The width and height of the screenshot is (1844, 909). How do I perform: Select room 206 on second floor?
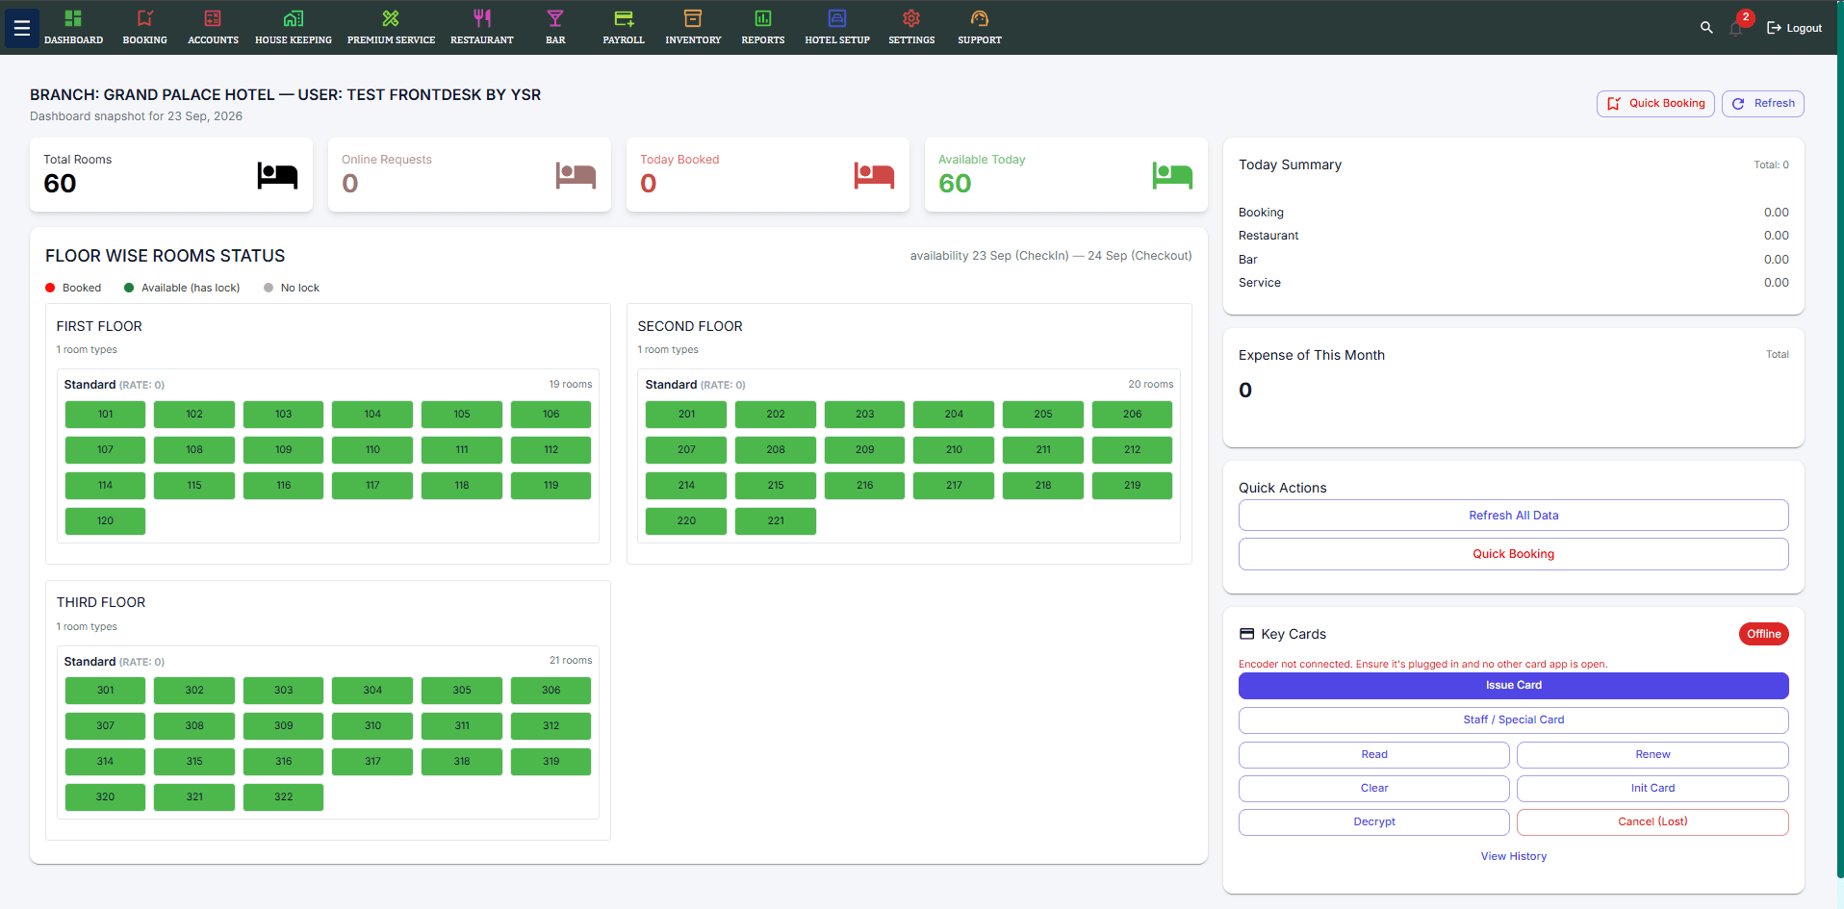click(1132, 415)
